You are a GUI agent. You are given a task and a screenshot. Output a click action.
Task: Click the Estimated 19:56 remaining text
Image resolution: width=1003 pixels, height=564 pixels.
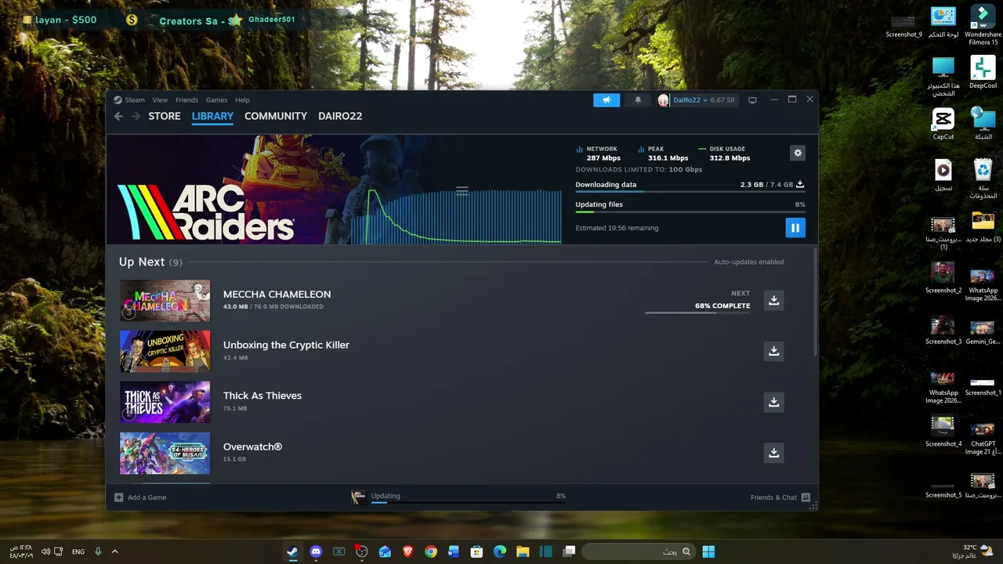tap(617, 228)
